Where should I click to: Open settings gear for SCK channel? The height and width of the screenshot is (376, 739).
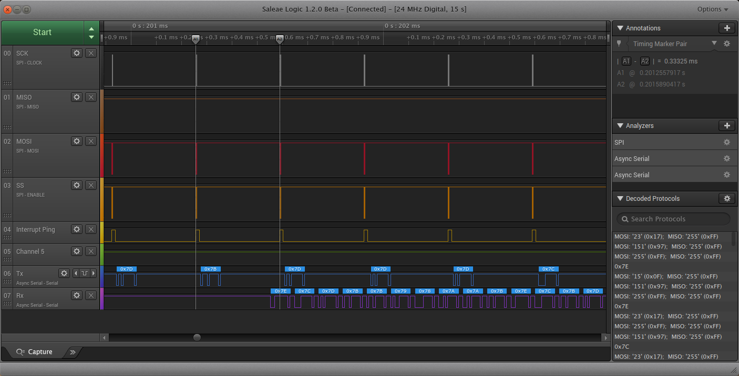click(x=77, y=53)
